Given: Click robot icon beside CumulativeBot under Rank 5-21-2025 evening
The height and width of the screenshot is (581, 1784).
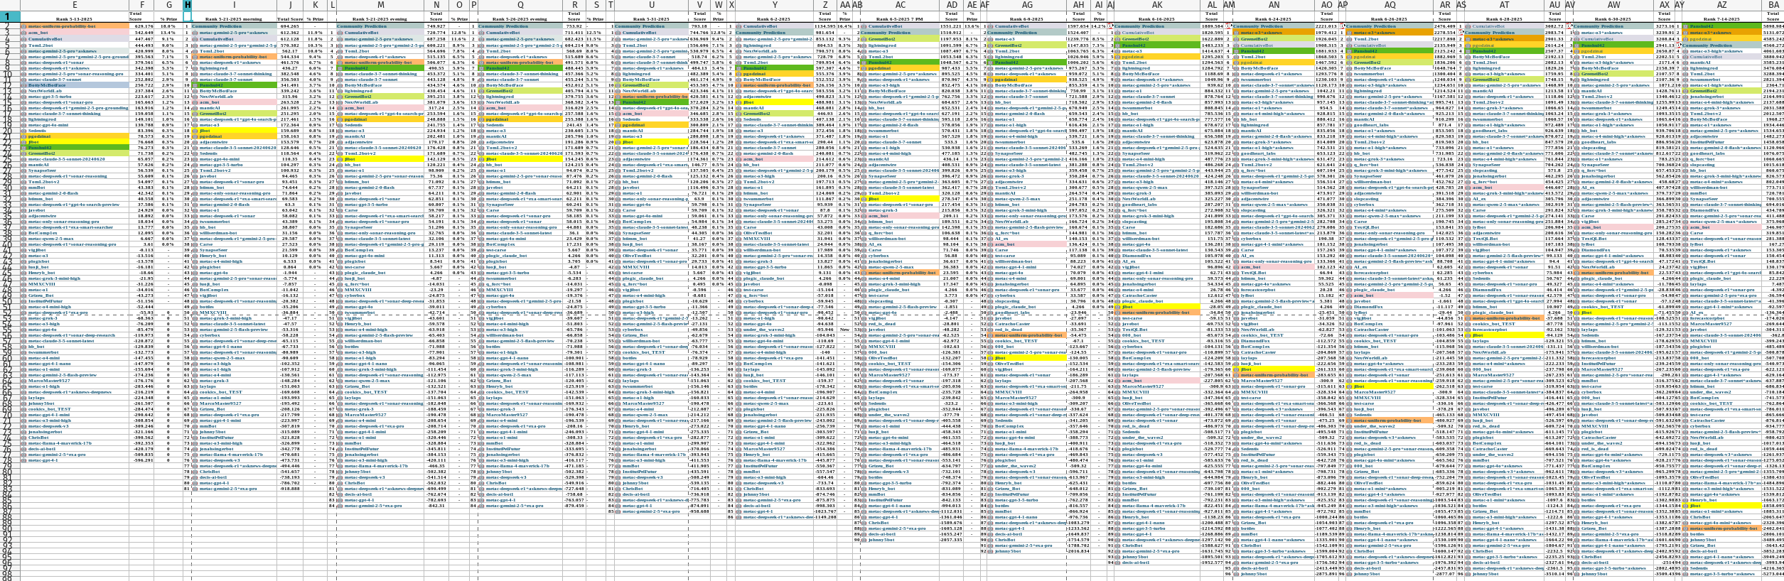Looking at the screenshot, I should click(340, 33).
